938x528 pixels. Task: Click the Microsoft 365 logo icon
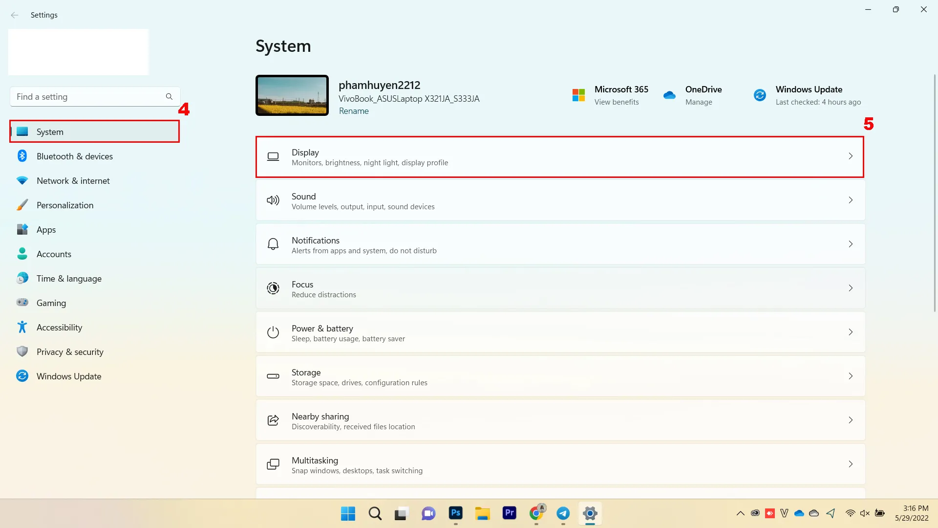pos(578,95)
